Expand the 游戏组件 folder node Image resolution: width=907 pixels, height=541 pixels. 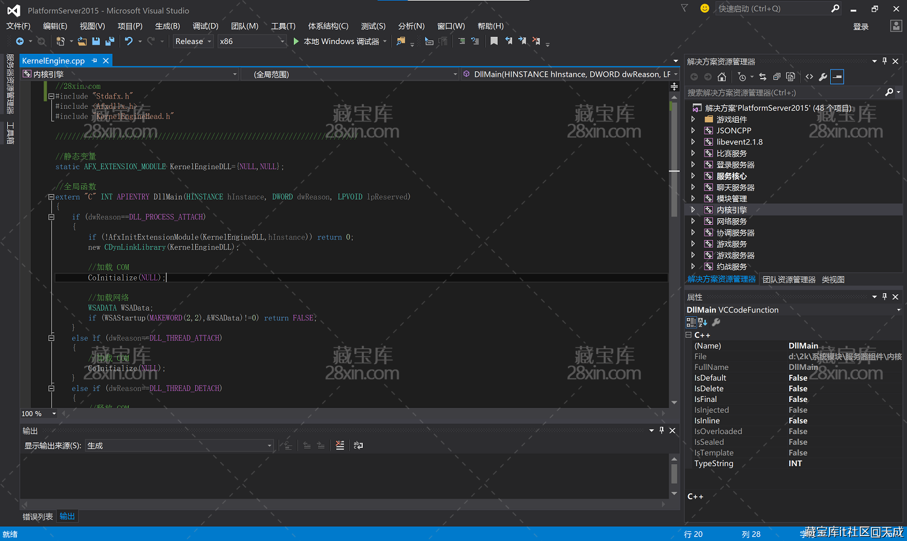click(x=693, y=120)
